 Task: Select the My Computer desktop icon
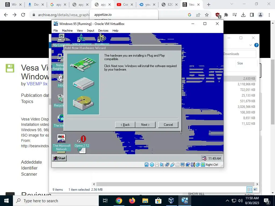61,40
